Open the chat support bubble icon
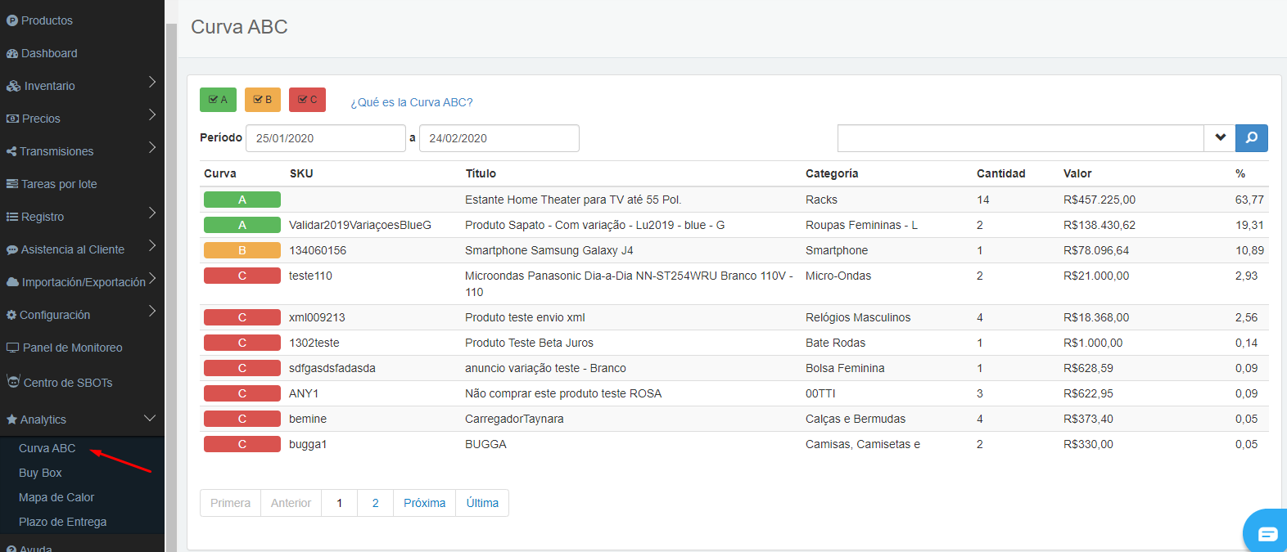Screen dimensions: 1287x552 click(x=1267, y=534)
